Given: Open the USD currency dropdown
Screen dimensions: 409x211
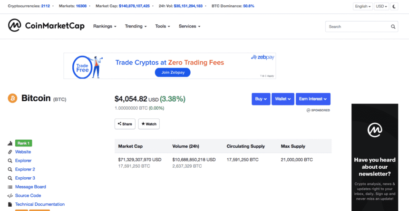Looking at the screenshot, I should [x=381, y=7].
